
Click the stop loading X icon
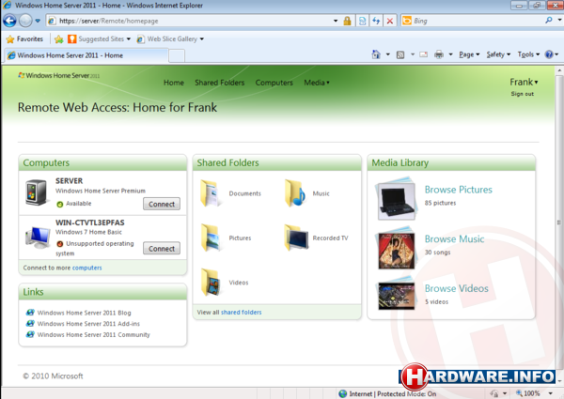389,20
